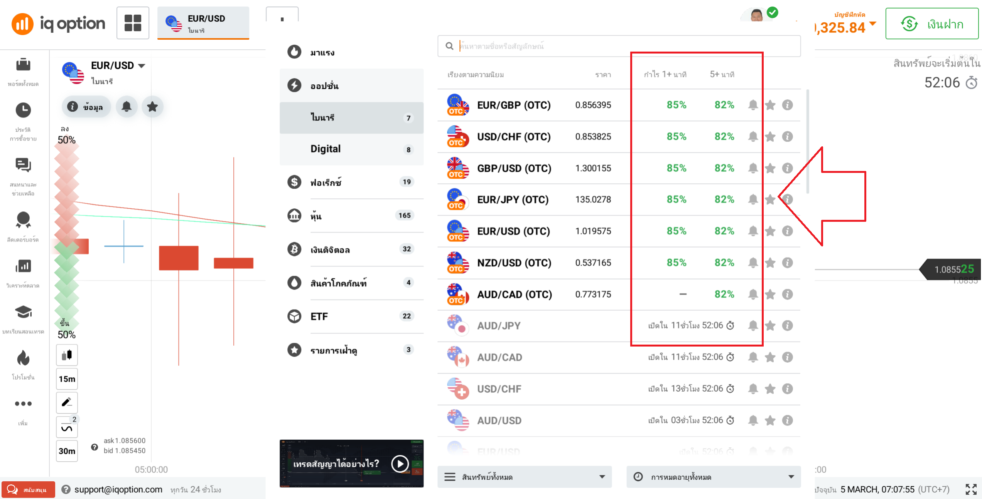Screen dimensions: 982x499
Task: Toggle alert bell for NZD/USD (OTC)
Action: [x=753, y=263]
